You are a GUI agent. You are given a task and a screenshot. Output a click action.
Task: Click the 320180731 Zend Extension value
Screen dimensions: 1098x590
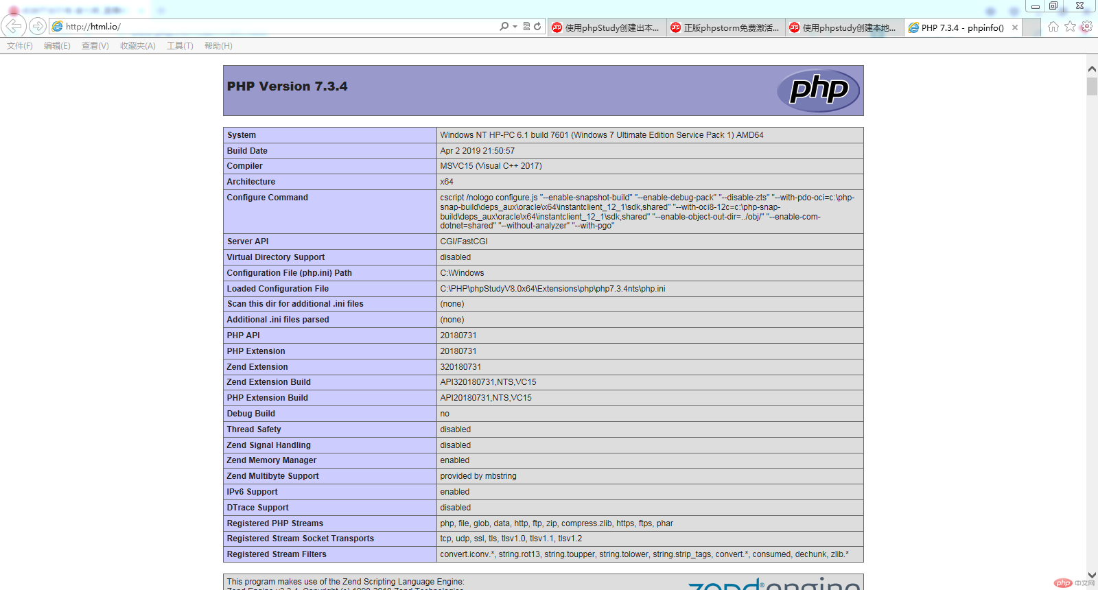pos(460,367)
